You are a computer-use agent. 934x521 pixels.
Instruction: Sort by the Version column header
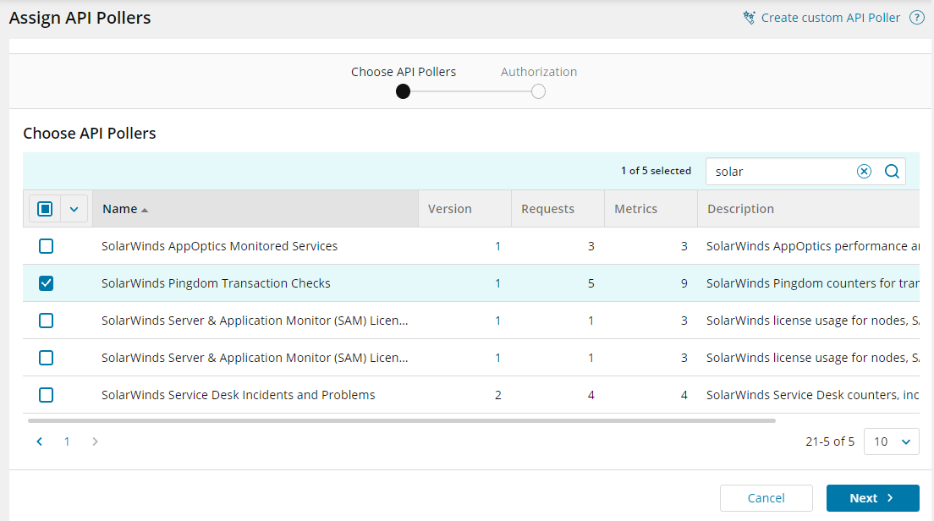(x=450, y=209)
